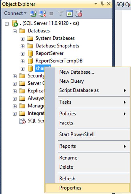Choose Refresh from context menu
This screenshot has height=194, width=131.
pos(88,179)
